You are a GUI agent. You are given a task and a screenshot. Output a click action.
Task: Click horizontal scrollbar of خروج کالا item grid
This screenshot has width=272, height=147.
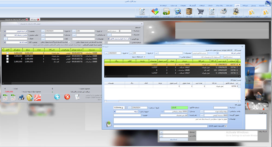tap(173, 76)
